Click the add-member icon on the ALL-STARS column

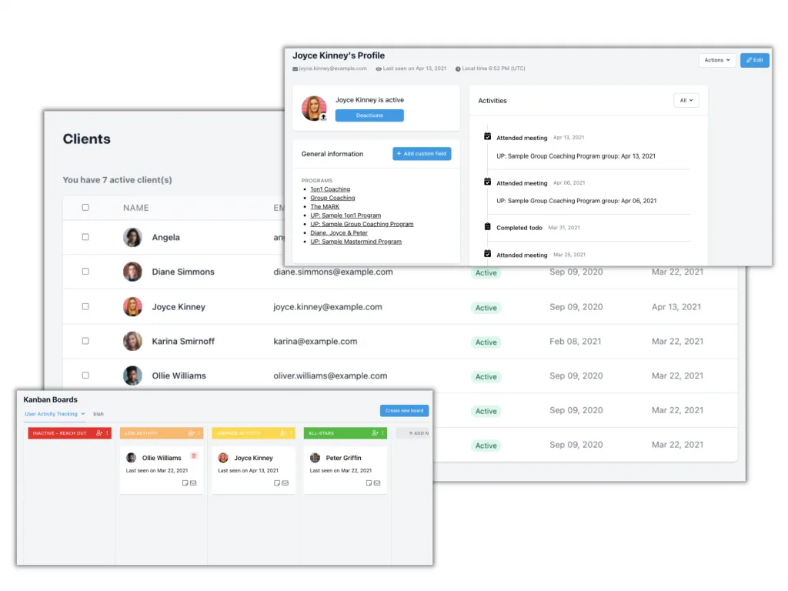(x=376, y=432)
